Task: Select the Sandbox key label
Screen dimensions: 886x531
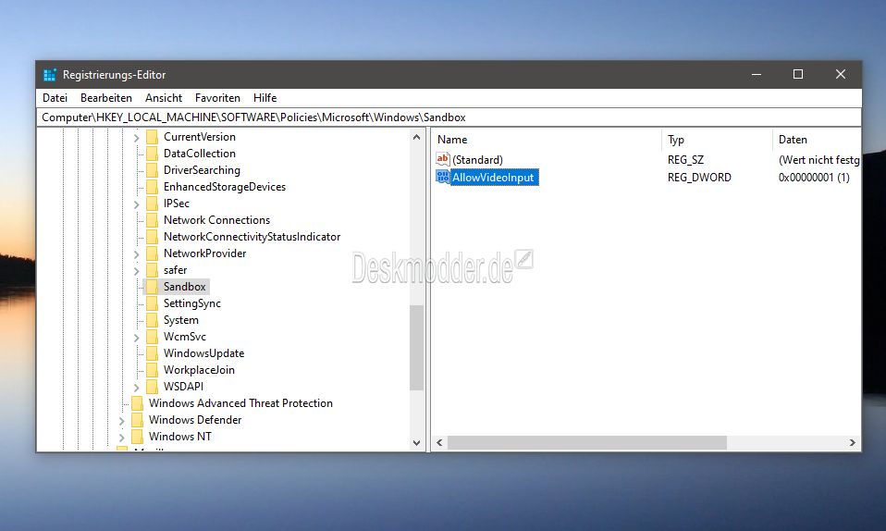Action: click(x=185, y=287)
